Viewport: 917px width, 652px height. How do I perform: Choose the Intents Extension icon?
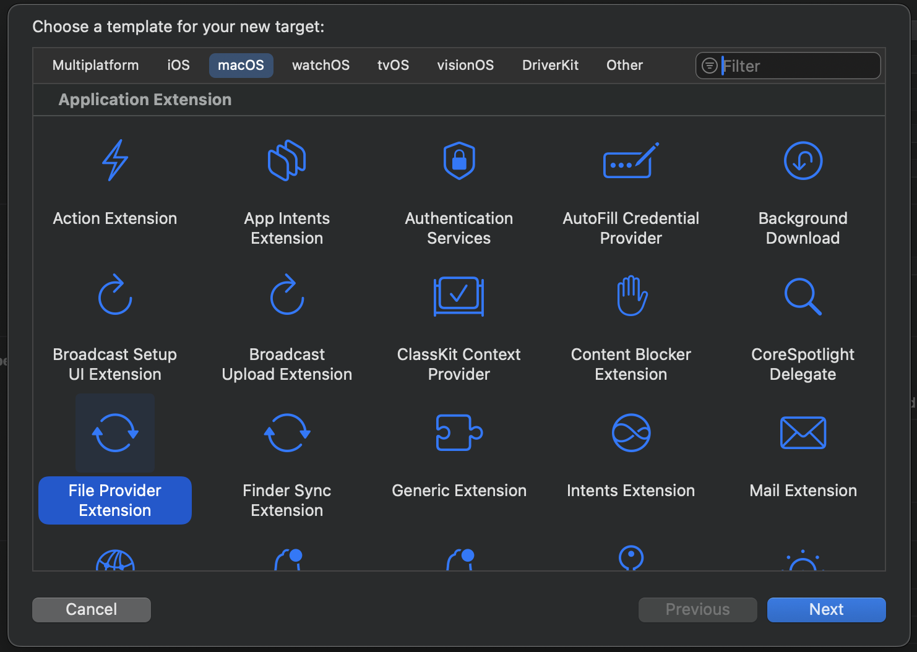pos(631,433)
